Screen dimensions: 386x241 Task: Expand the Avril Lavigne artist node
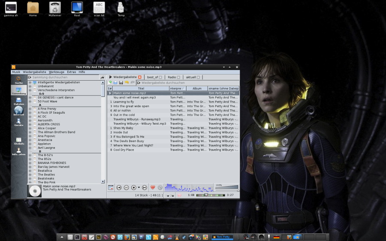pyautogui.click(x=30, y=148)
